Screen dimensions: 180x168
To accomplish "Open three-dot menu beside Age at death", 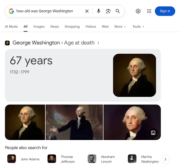I will tap(98, 43).
